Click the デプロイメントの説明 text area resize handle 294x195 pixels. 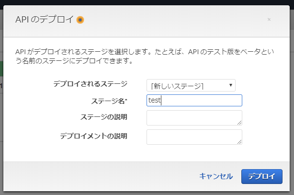click(x=239, y=141)
